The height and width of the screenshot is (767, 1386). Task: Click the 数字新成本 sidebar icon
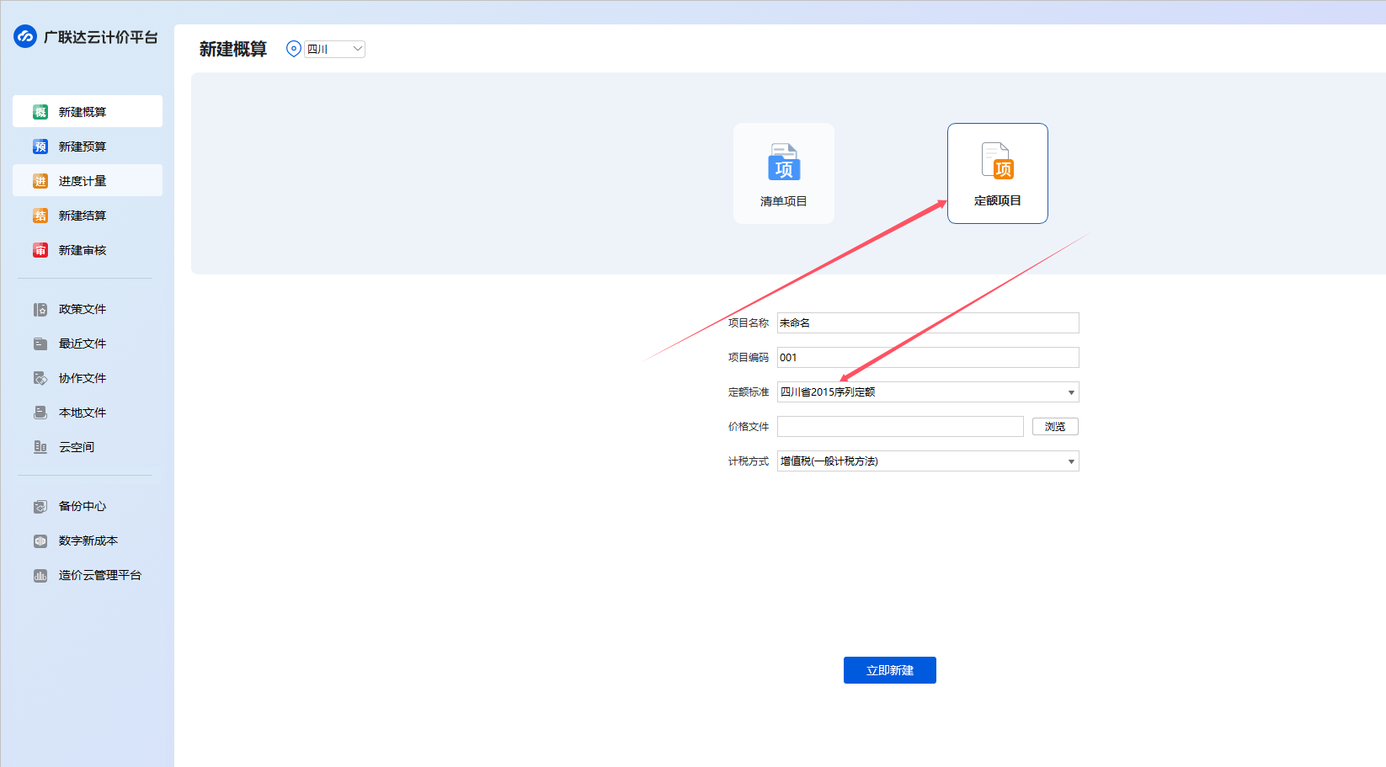40,541
